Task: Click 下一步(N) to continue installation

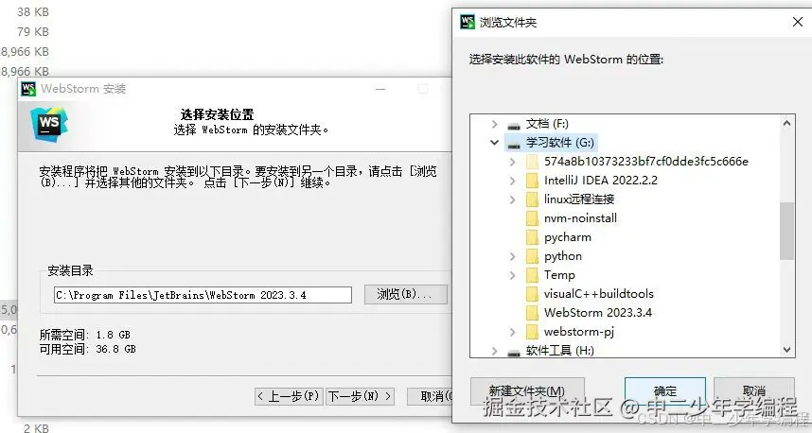Action: [361, 397]
